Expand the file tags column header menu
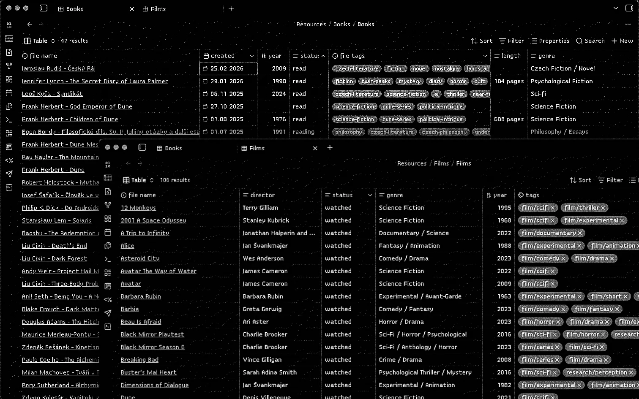The image size is (639, 399). (485, 56)
